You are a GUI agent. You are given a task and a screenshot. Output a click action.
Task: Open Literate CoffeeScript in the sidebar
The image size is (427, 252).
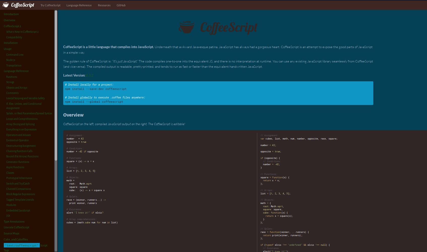[16, 227]
